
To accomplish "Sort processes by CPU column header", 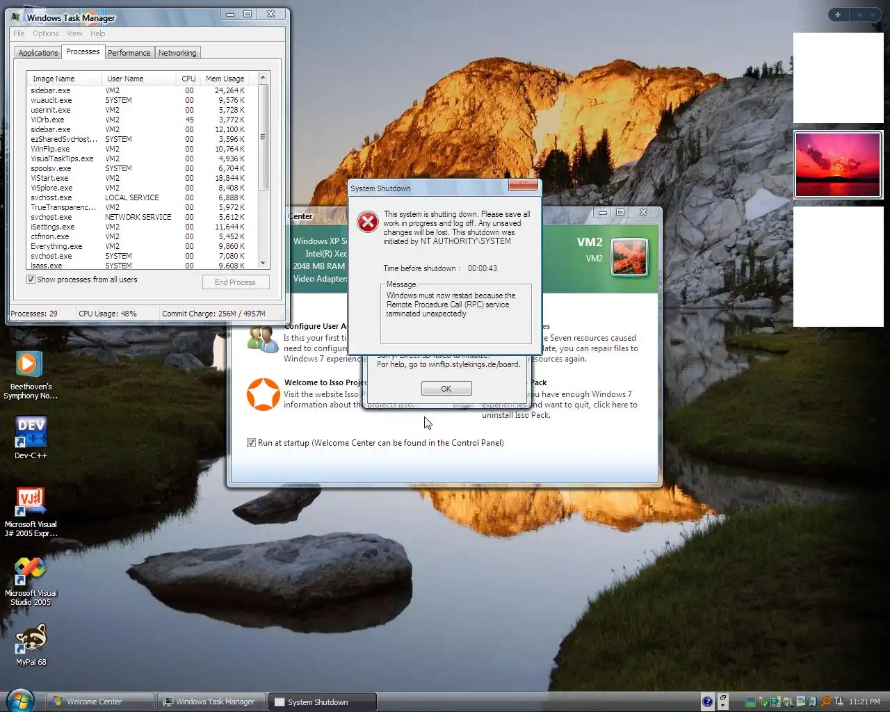I will pyautogui.click(x=188, y=79).
